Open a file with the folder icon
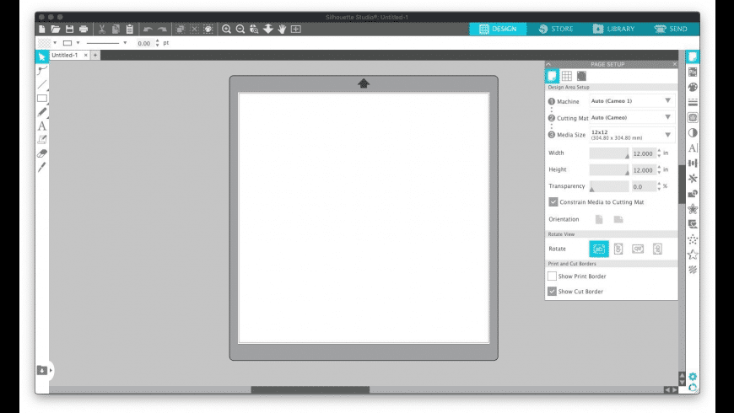734x413 pixels. click(x=56, y=29)
